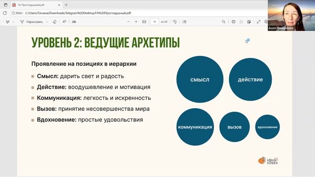Activate the Нарисовать drawing tool
Viewport: 315px width, 177px height.
tap(31, 22)
